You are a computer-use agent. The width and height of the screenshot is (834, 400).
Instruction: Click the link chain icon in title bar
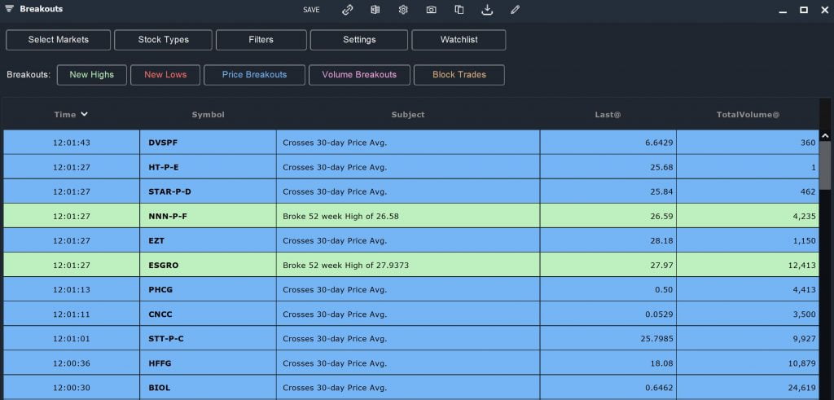(x=348, y=10)
